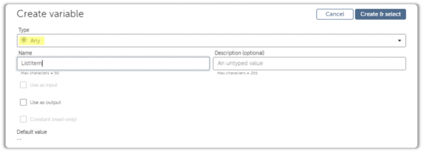Enable the Use as output checkbox
The height and width of the screenshot is (152, 423).
tap(24, 102)
